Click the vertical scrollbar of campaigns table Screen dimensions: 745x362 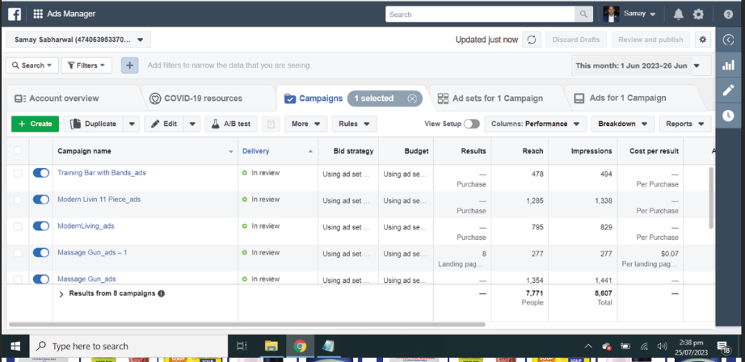point(711,197)
